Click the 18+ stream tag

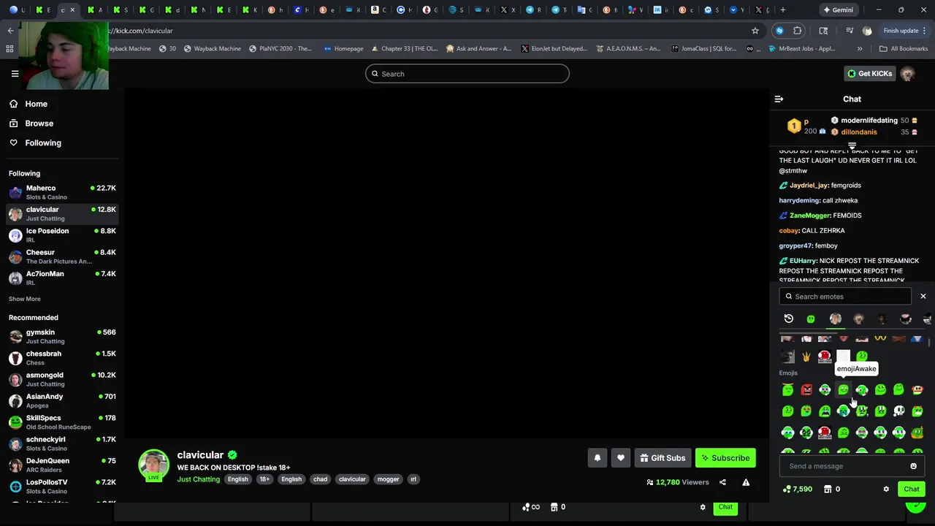click(x=264, y=479)
